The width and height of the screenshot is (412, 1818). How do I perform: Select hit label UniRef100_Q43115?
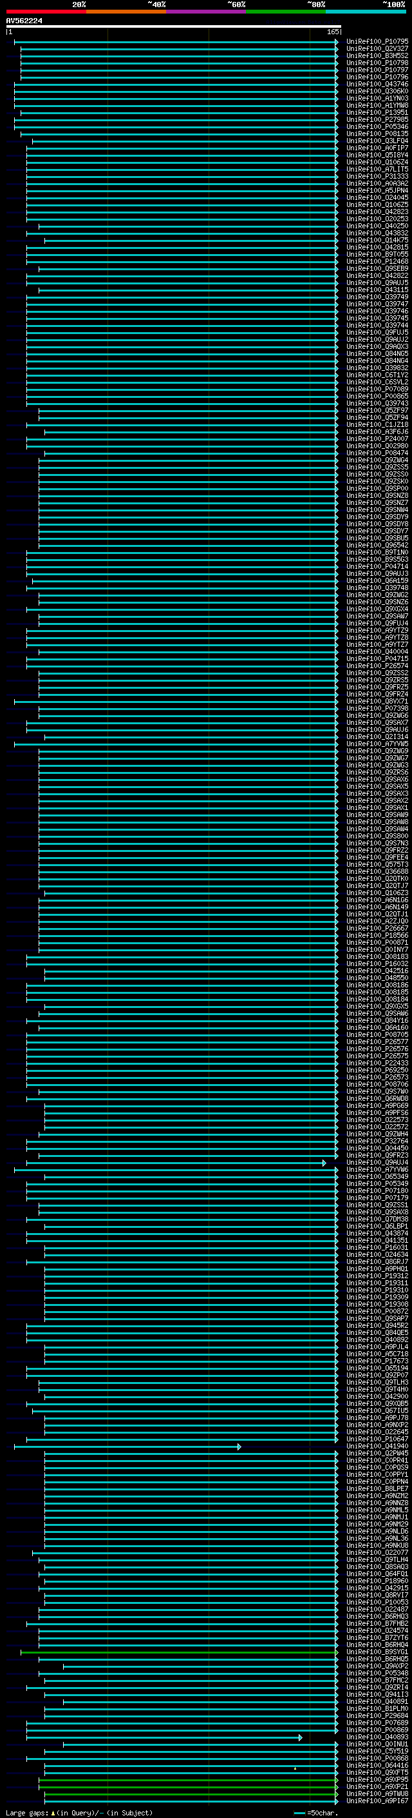click(377, 290)
